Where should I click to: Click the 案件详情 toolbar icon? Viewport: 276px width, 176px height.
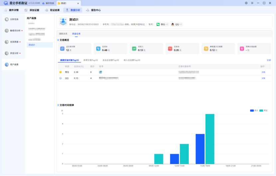point(6,10)
